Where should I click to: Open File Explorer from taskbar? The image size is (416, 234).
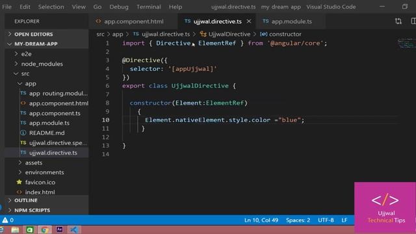[15, 229]
